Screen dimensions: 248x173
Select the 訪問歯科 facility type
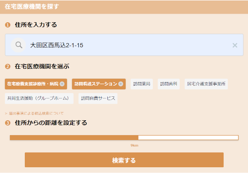[169, 84]
